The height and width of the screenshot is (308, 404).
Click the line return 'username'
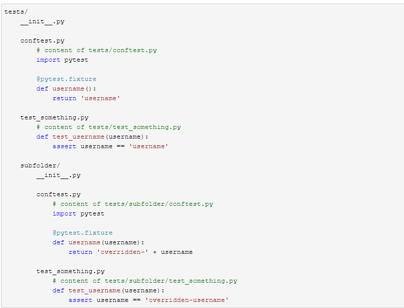[86, 99]
